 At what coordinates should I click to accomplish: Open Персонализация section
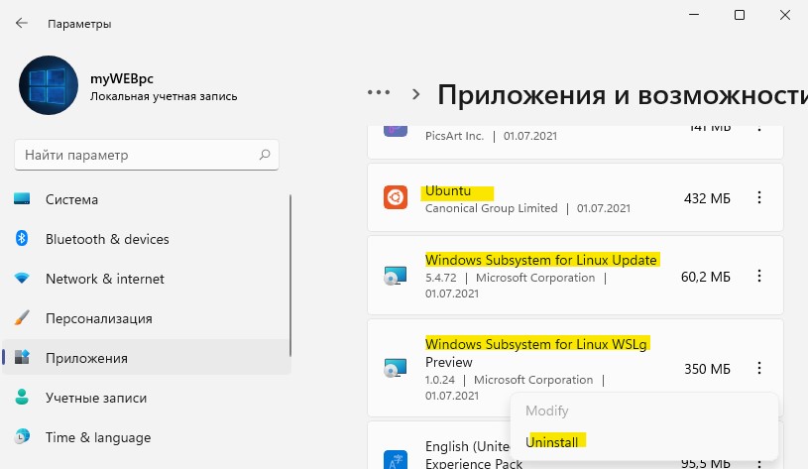click(147, 318)
